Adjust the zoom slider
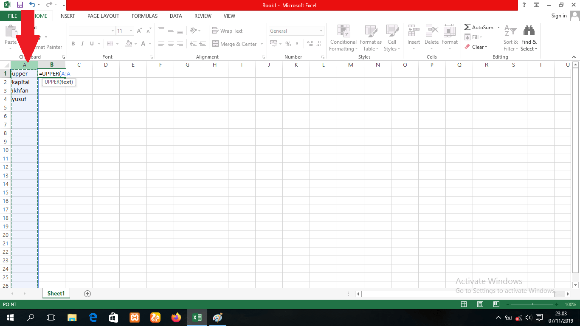This screenshot has height=326, width=580. pyautogui.click(x=532, y=304)
